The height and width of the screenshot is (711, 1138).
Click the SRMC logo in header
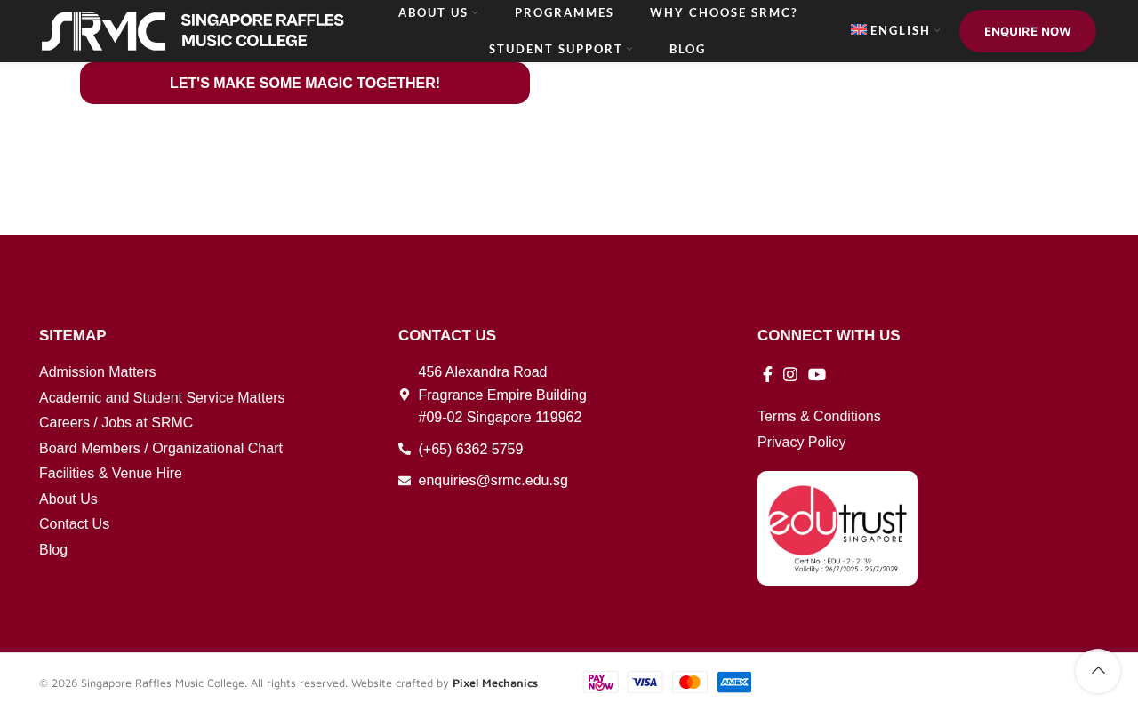coord(193,31)
